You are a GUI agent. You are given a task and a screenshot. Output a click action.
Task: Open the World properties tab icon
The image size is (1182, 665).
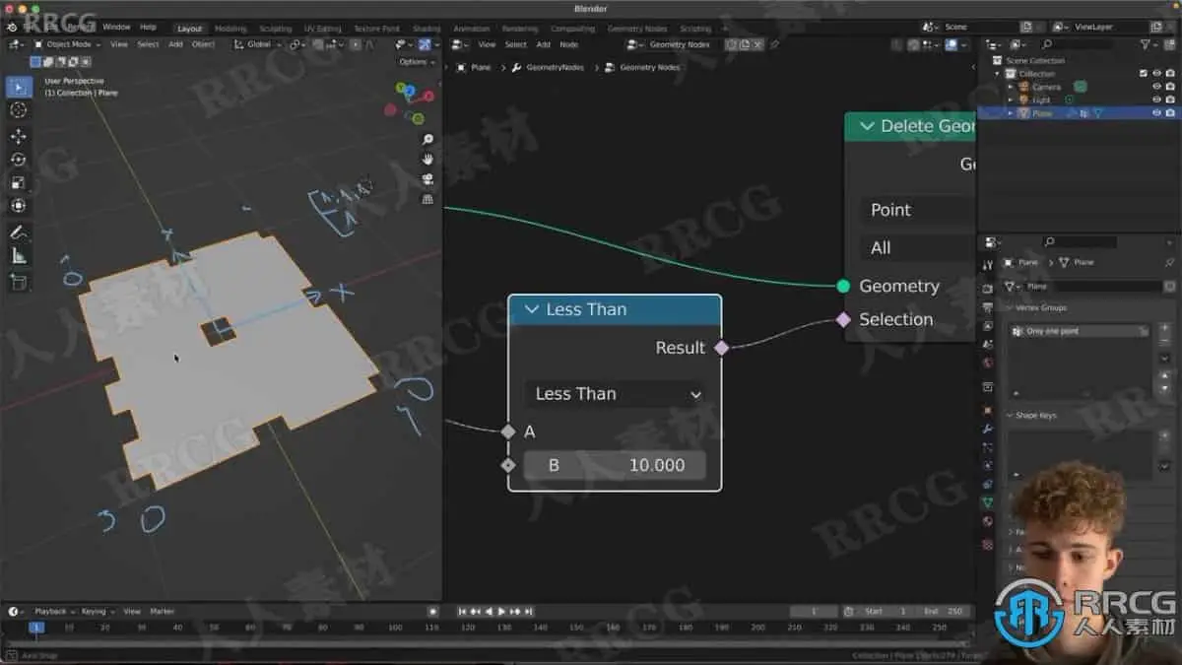pos(988,363)
